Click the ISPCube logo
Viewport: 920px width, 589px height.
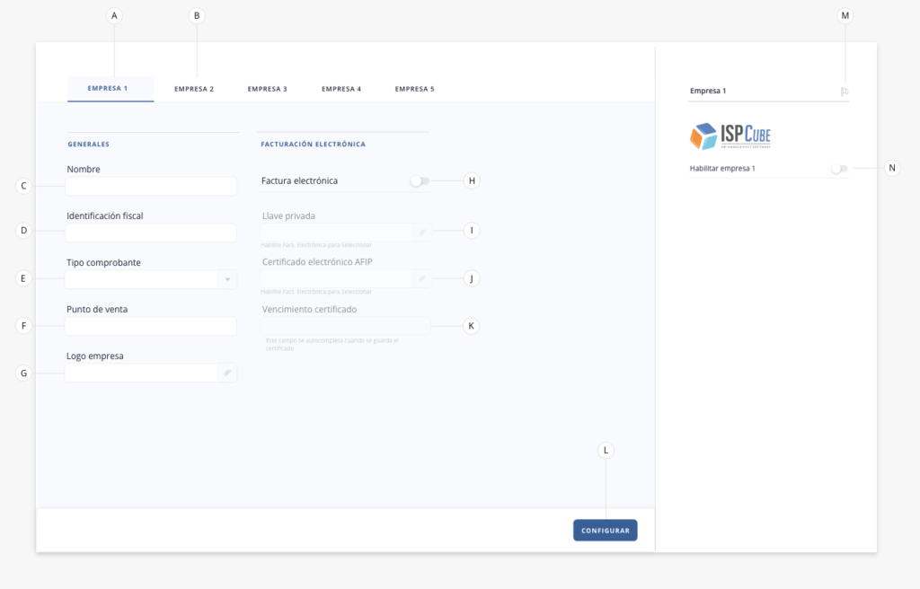(730, 136)
